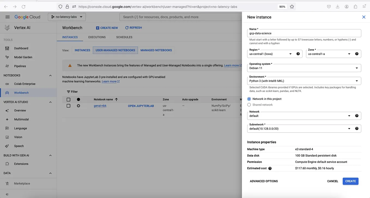Open the navigation hamburger menu
370x198 pixels.
pyautogui.click(x=7, y=17)
